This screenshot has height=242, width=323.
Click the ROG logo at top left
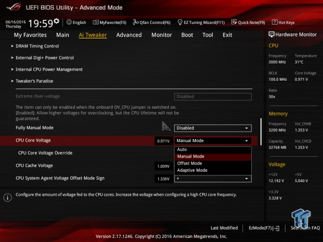[14, 7]
